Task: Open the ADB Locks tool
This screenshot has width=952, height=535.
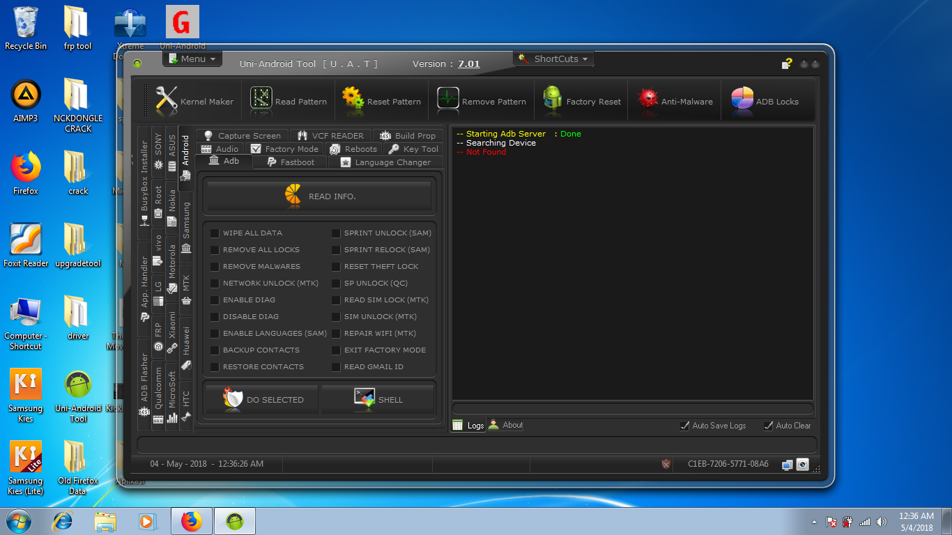Action: coord(765,102)
